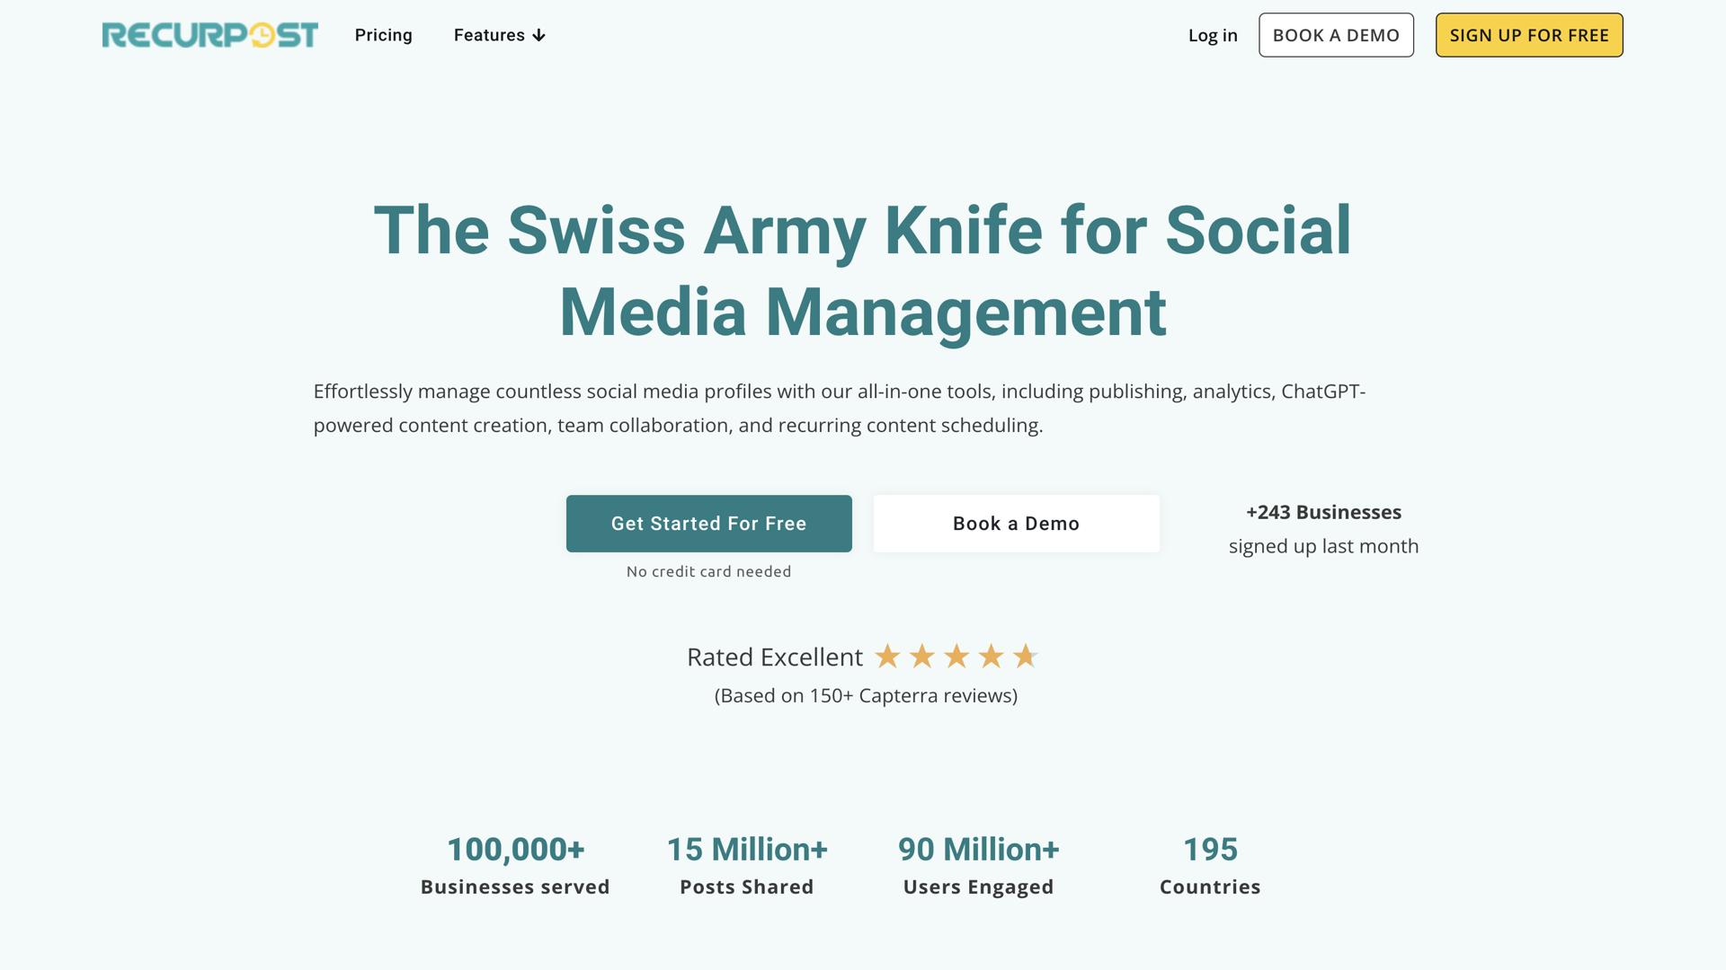Click the main Swiss Army Knife headline

[x=862, y=270]
